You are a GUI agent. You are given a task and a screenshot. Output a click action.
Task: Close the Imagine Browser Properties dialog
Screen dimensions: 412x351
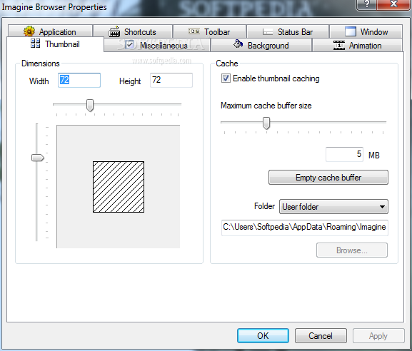point(393,4)
